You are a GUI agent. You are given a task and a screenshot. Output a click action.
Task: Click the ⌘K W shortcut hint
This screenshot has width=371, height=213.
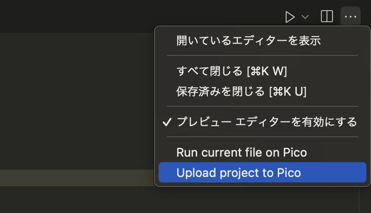point(267,71)
